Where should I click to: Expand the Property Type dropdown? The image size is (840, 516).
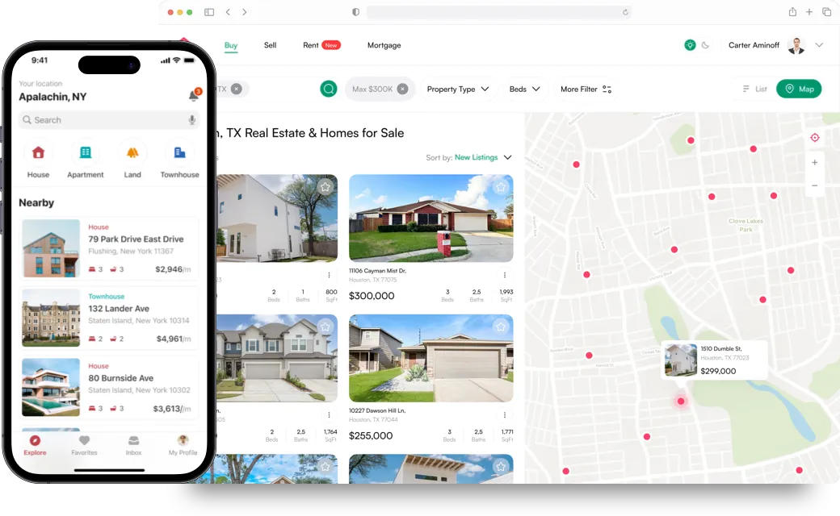pos(458,89)
